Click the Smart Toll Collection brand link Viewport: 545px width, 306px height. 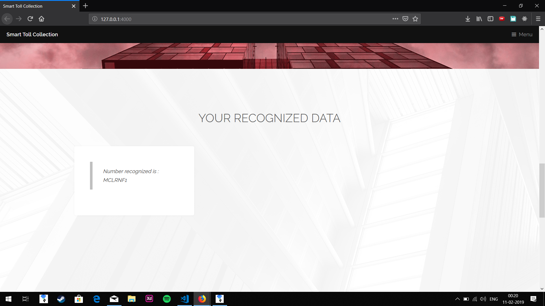[32, 34]
